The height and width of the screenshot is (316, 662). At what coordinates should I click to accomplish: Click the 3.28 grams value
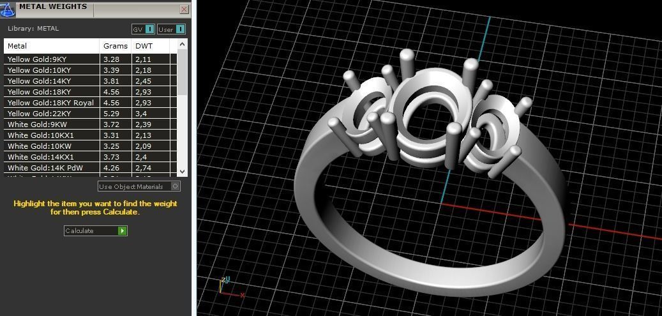(x=111, y=59)
